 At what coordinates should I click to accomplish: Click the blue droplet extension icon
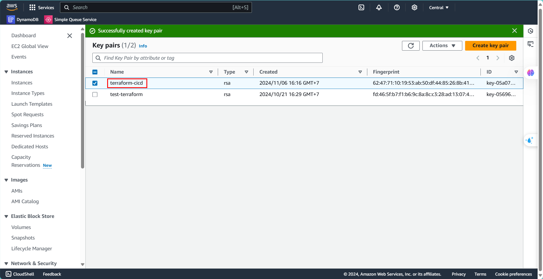pos(530,140)
